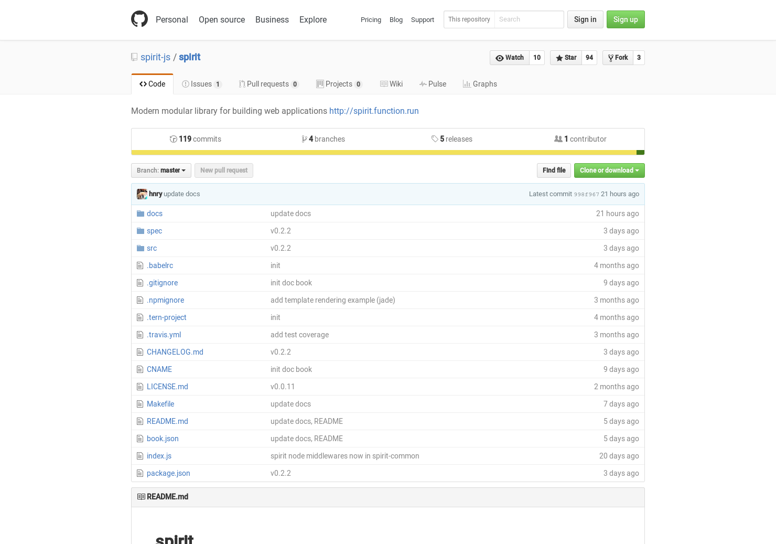Click the file icon beside .babelrc
The width and height of the screenshot is (776, 544).
(140, 265)
